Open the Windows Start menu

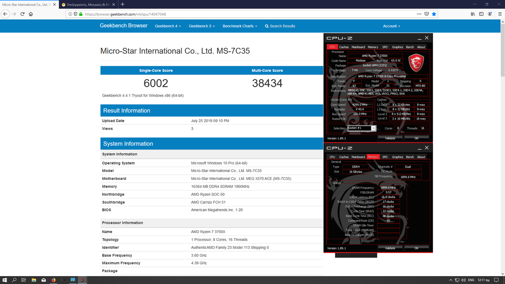click(x=5, y=280)
